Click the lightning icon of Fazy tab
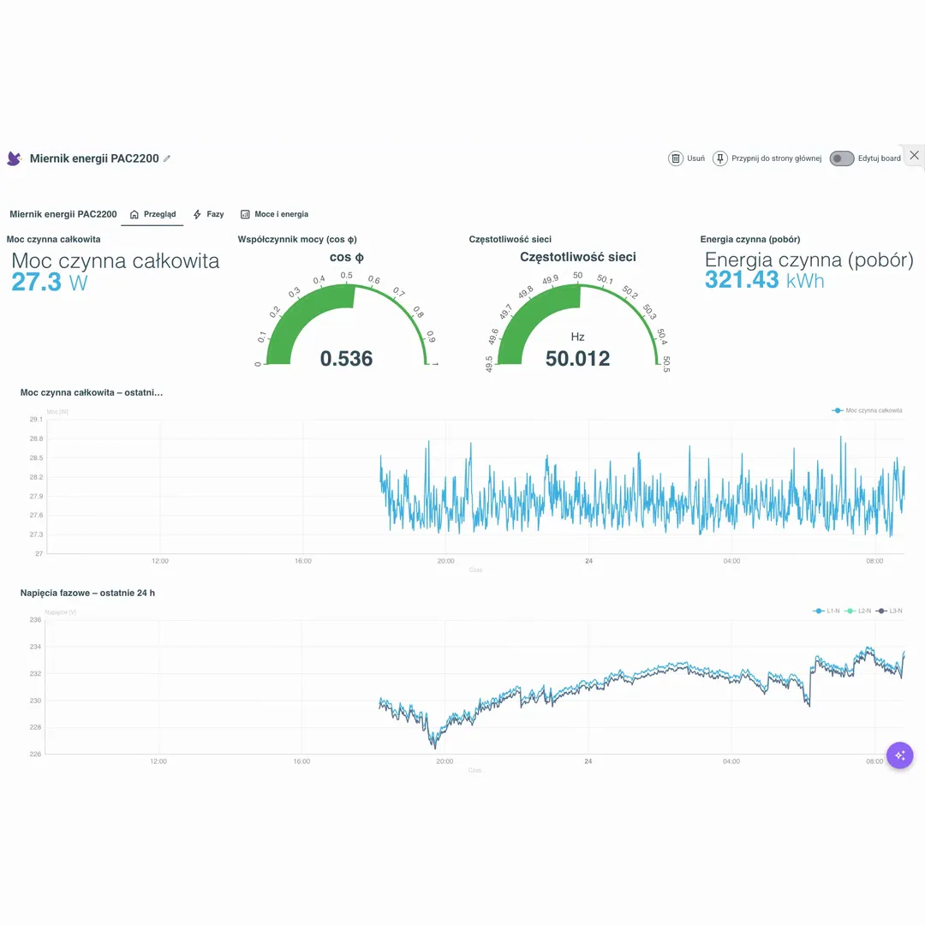925x925 pixels. tap(197, 214)
